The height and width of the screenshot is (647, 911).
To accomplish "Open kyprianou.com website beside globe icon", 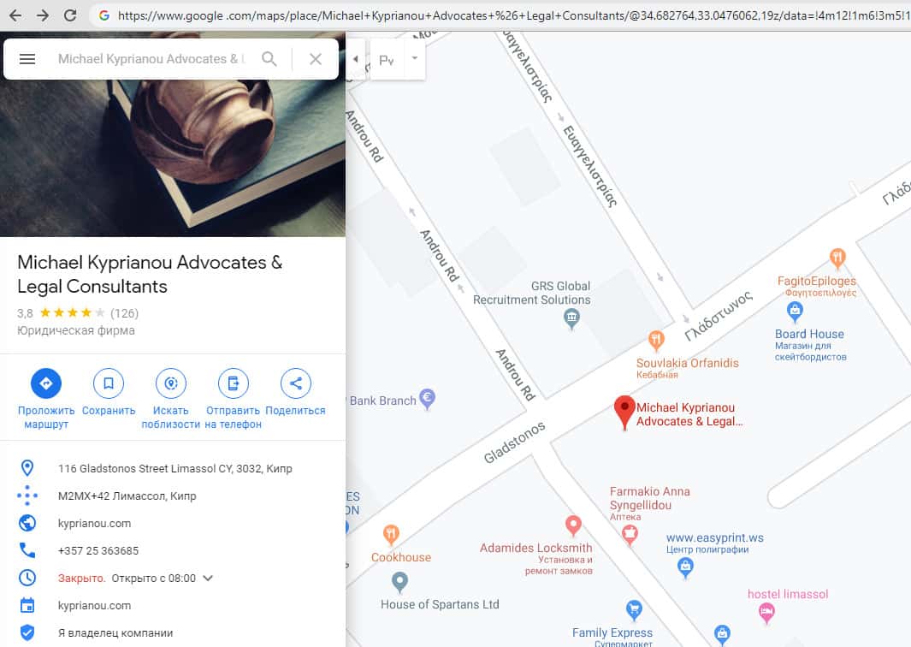I will [x=94, y=523].
